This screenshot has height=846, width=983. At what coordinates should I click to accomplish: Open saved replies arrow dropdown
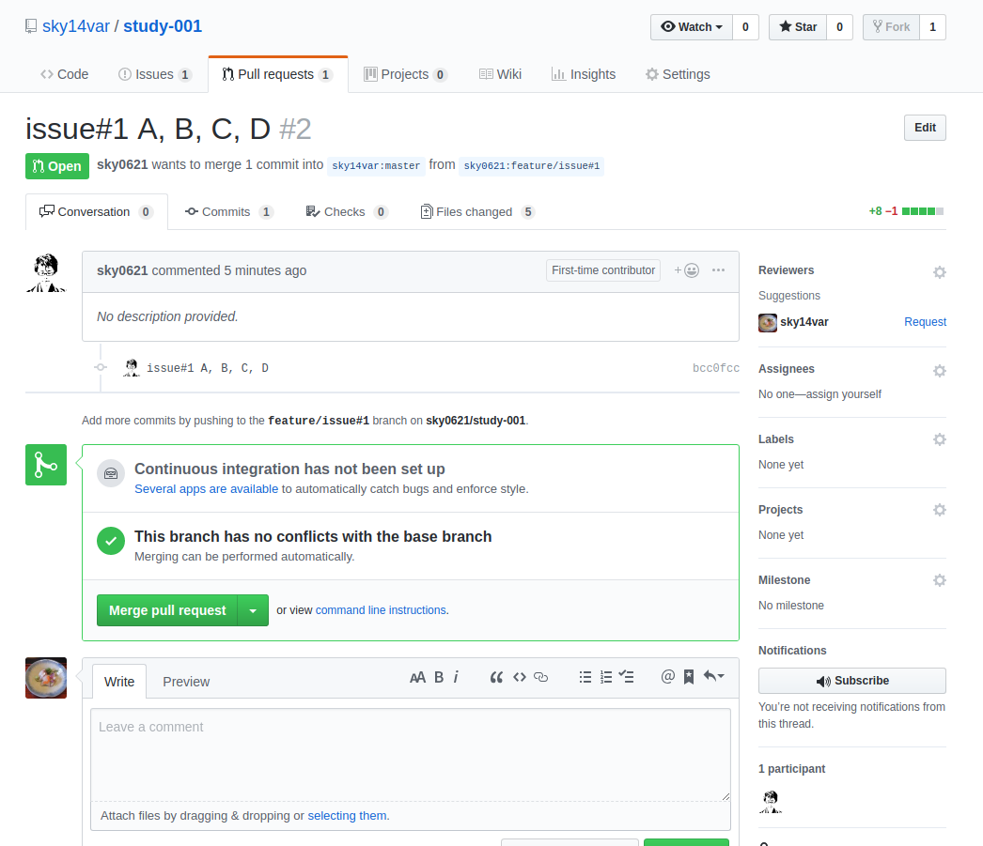(x=713, y=676)
